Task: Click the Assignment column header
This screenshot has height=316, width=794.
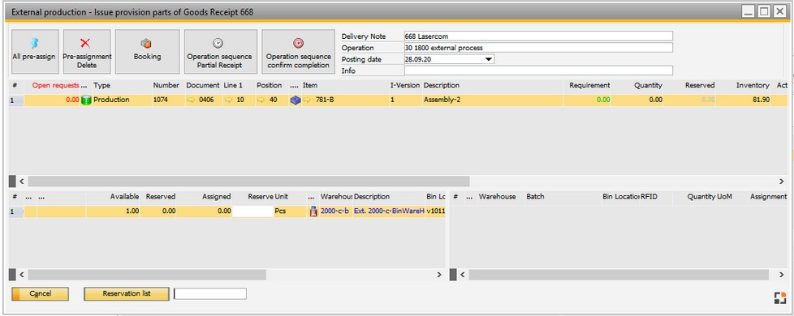Action: [768, 196]
